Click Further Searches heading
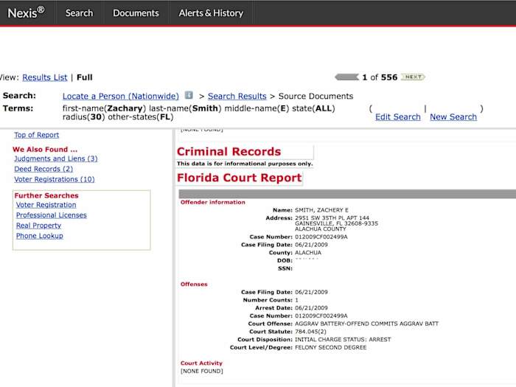 (x=46, y=195)
